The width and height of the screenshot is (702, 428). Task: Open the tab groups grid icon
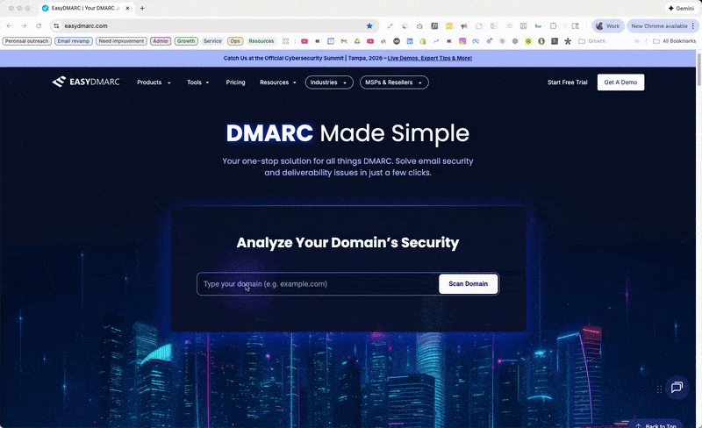286,41
